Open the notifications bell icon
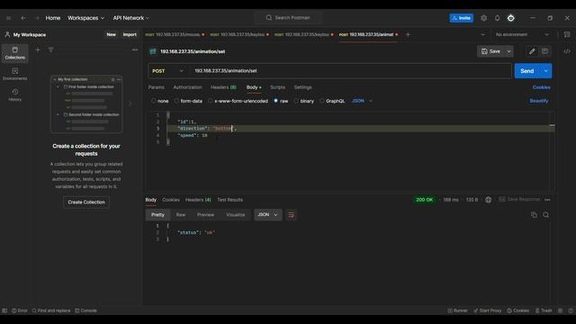 click(x=497, y=18)
